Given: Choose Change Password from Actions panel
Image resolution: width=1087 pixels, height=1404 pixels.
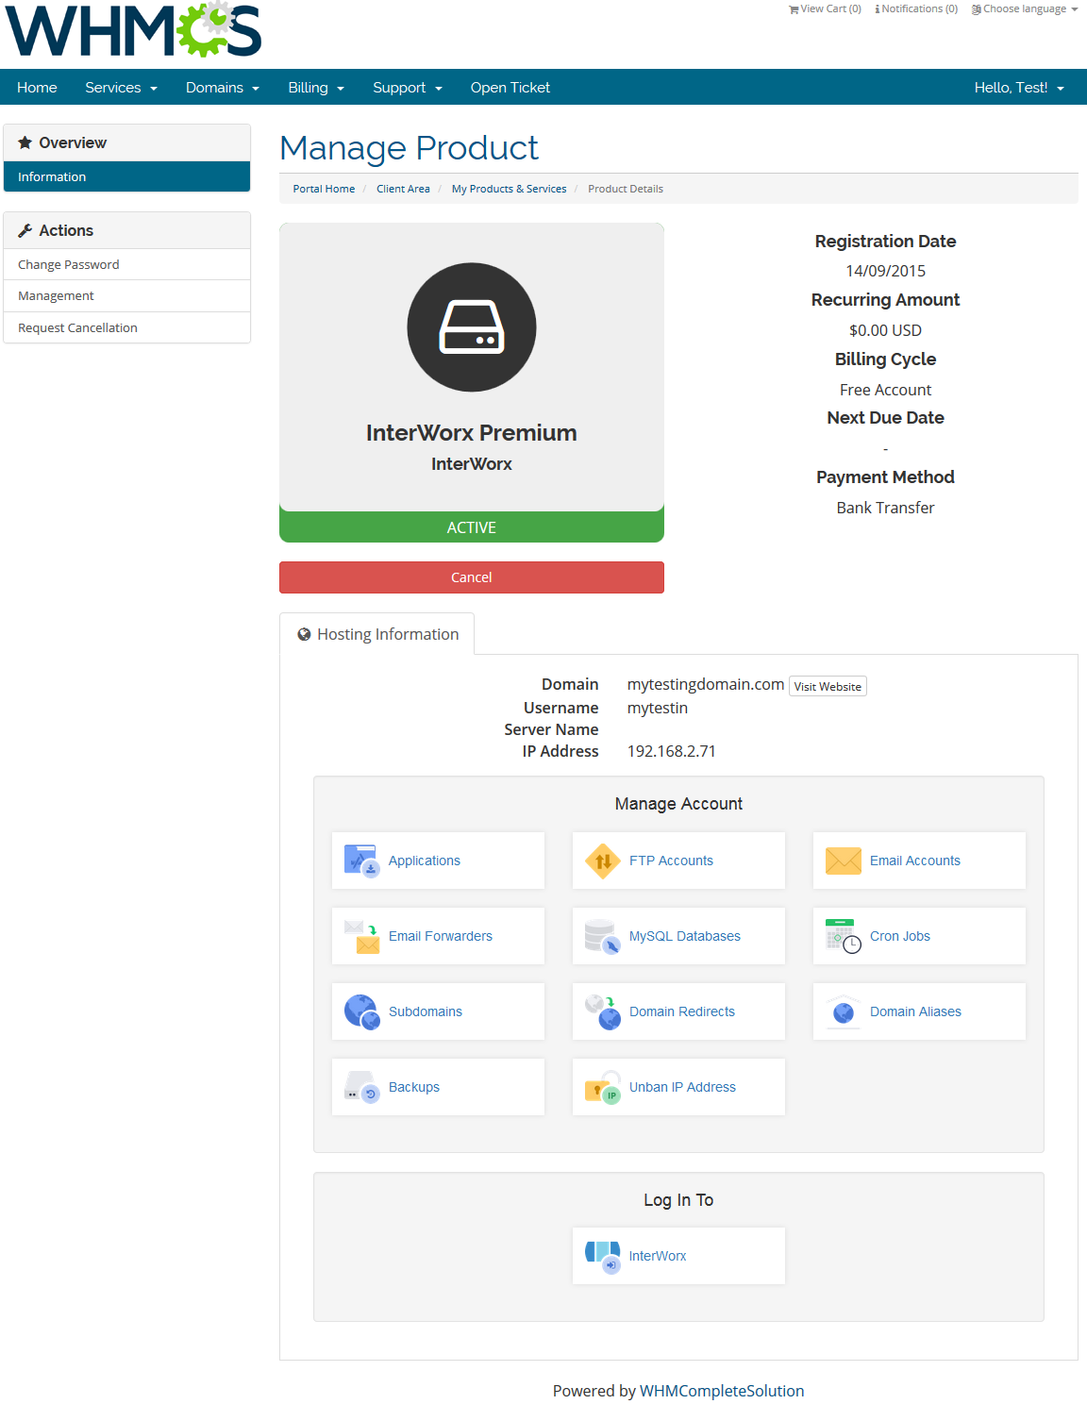Looking at the screenshot, I should pos(126,264).
